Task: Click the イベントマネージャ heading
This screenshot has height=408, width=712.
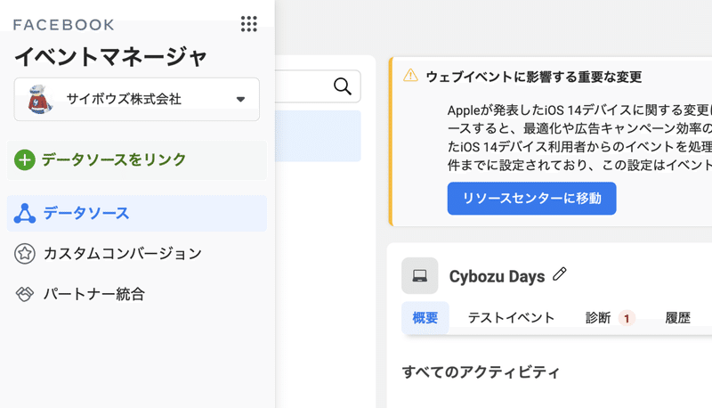Action: (110, 57)
